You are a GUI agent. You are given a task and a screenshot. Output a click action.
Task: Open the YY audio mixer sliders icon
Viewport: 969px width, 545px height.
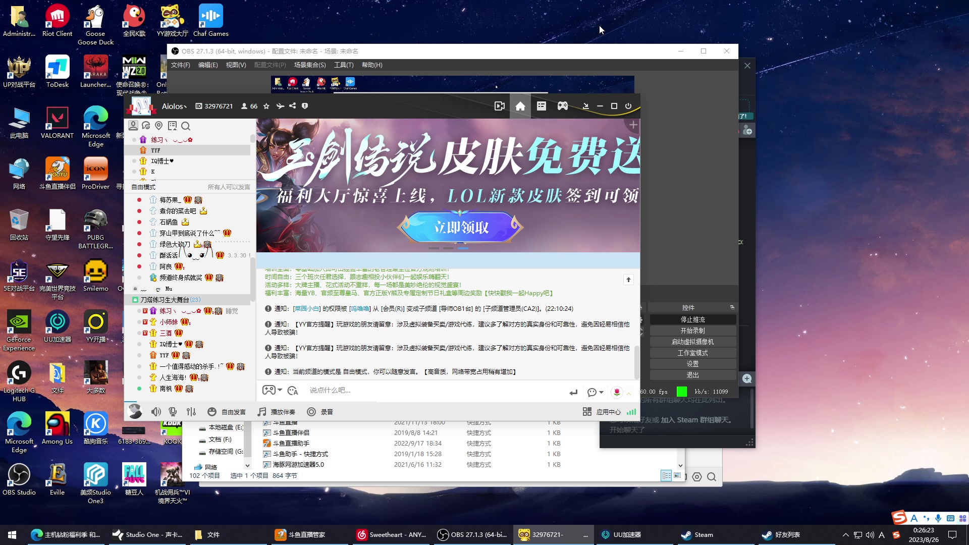[x=191, y=412]
